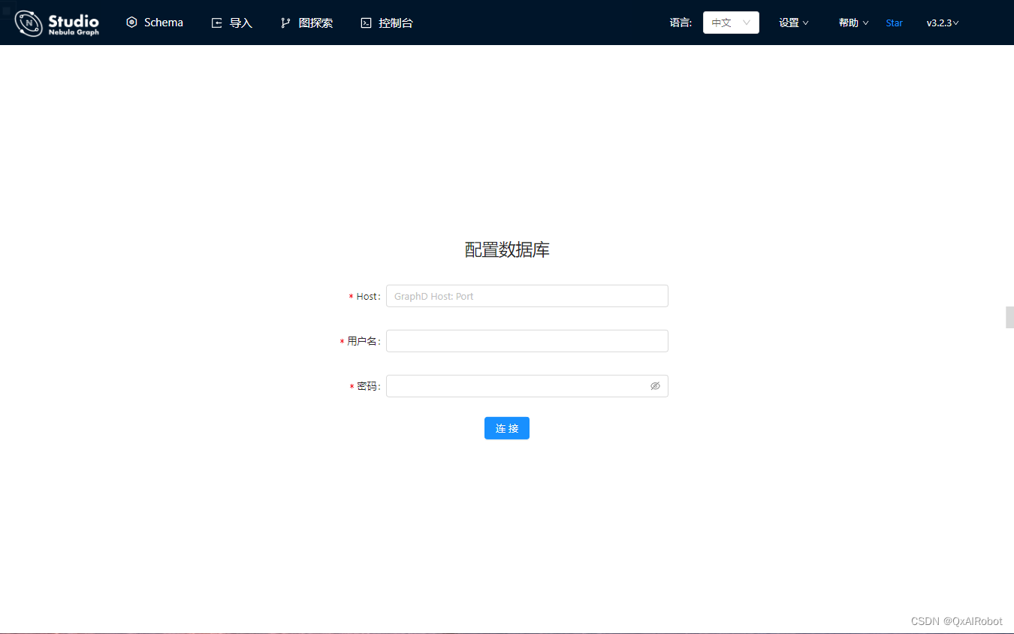Click into the 用户名 username field

pos(527,341)
